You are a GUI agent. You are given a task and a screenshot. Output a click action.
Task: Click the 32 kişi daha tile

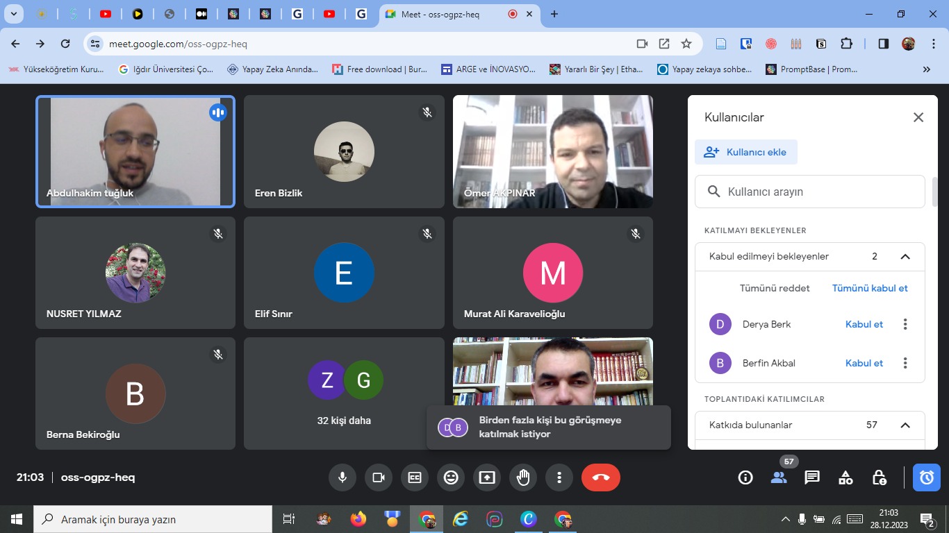click(344, 394)
